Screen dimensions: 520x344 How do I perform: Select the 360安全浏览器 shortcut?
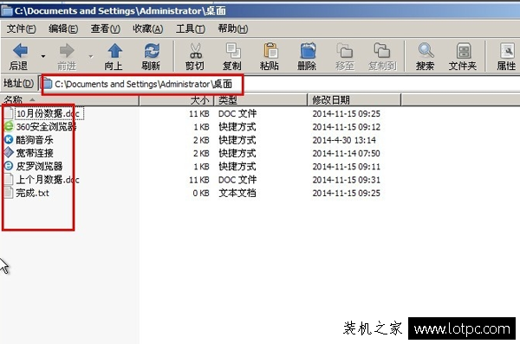click(46, 127)
